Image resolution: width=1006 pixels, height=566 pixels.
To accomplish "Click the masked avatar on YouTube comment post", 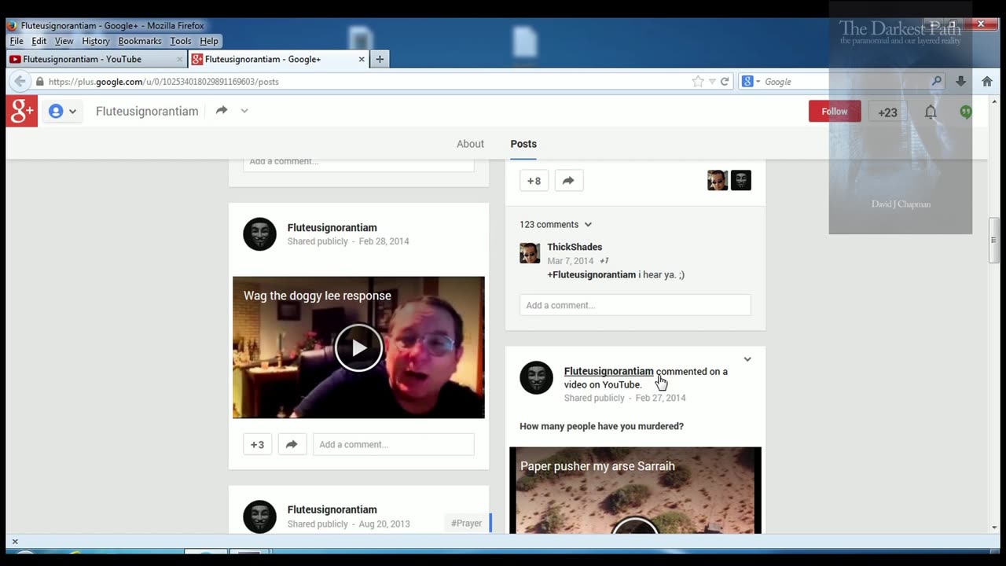I will pyautogui.click(x=536, y=378).
